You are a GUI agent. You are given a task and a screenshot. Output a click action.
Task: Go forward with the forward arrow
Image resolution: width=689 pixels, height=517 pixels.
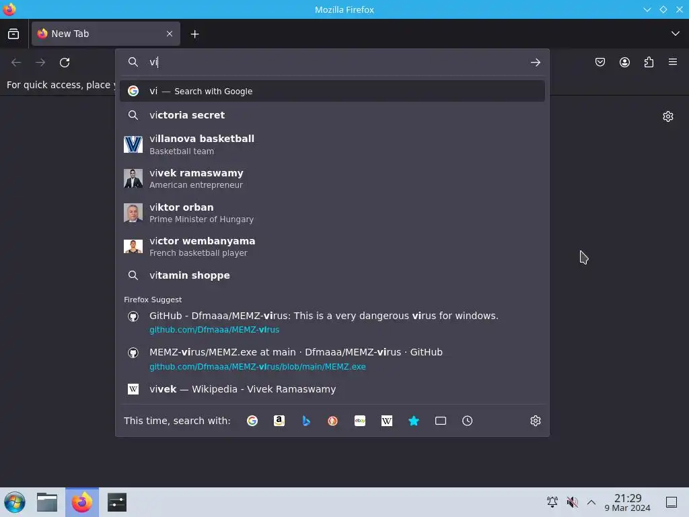40,63
